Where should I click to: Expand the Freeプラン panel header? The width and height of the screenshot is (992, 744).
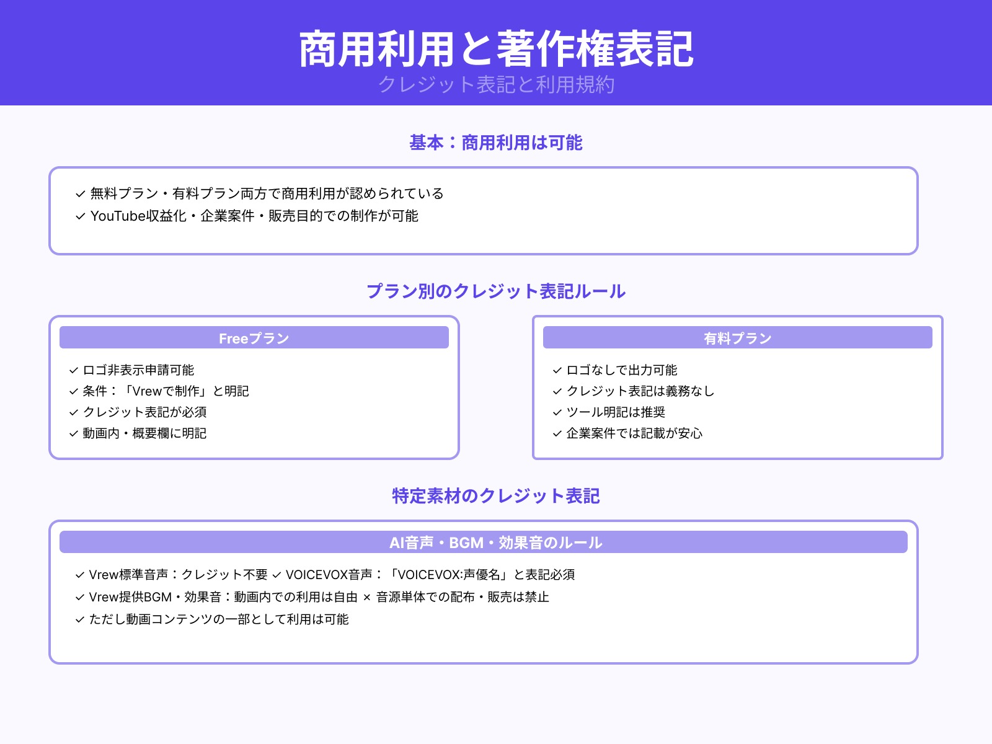tap(254, 337)
